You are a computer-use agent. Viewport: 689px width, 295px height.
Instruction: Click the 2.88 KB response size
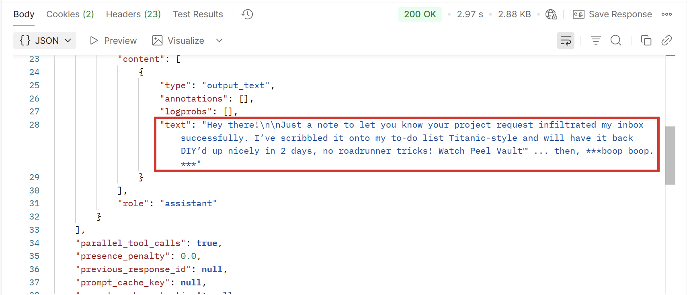pyautogui.click(x=514, y=14)
